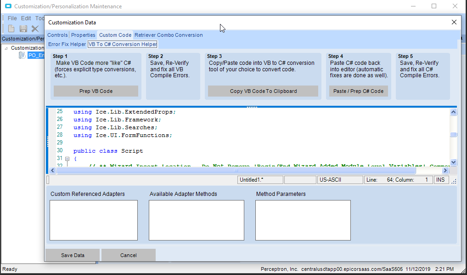Click the Delete X icon in the toolbar
This screenshot has height=275, width=467.
pos(35,29)
